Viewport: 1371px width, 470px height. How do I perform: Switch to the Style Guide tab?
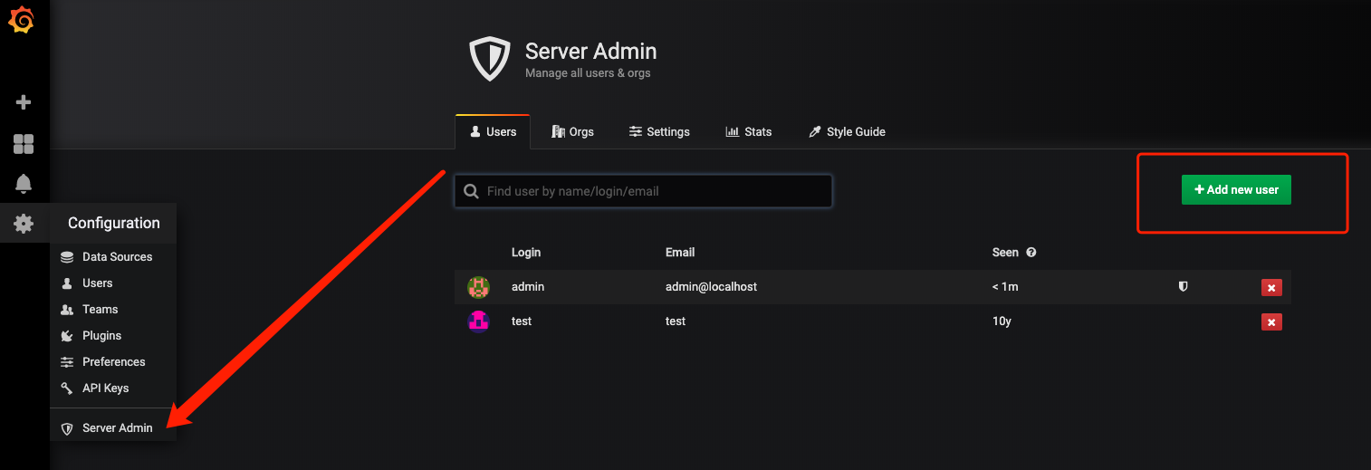click(x=847, y=132)
